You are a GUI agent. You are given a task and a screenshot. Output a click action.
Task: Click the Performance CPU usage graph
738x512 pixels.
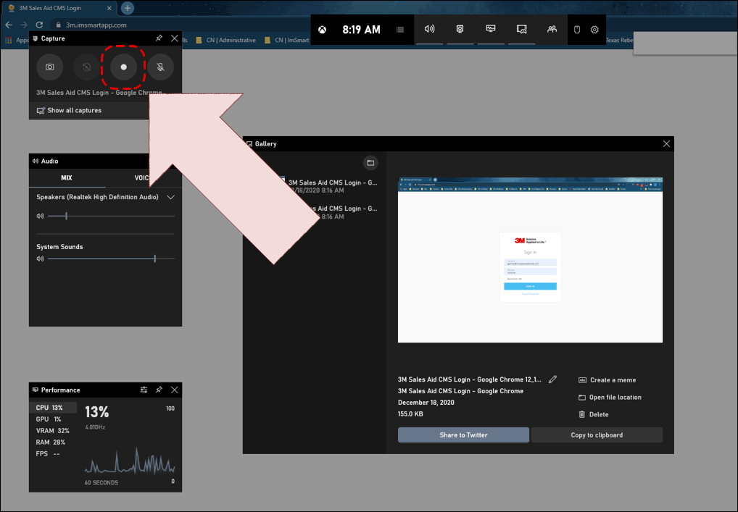click(130, 460)
